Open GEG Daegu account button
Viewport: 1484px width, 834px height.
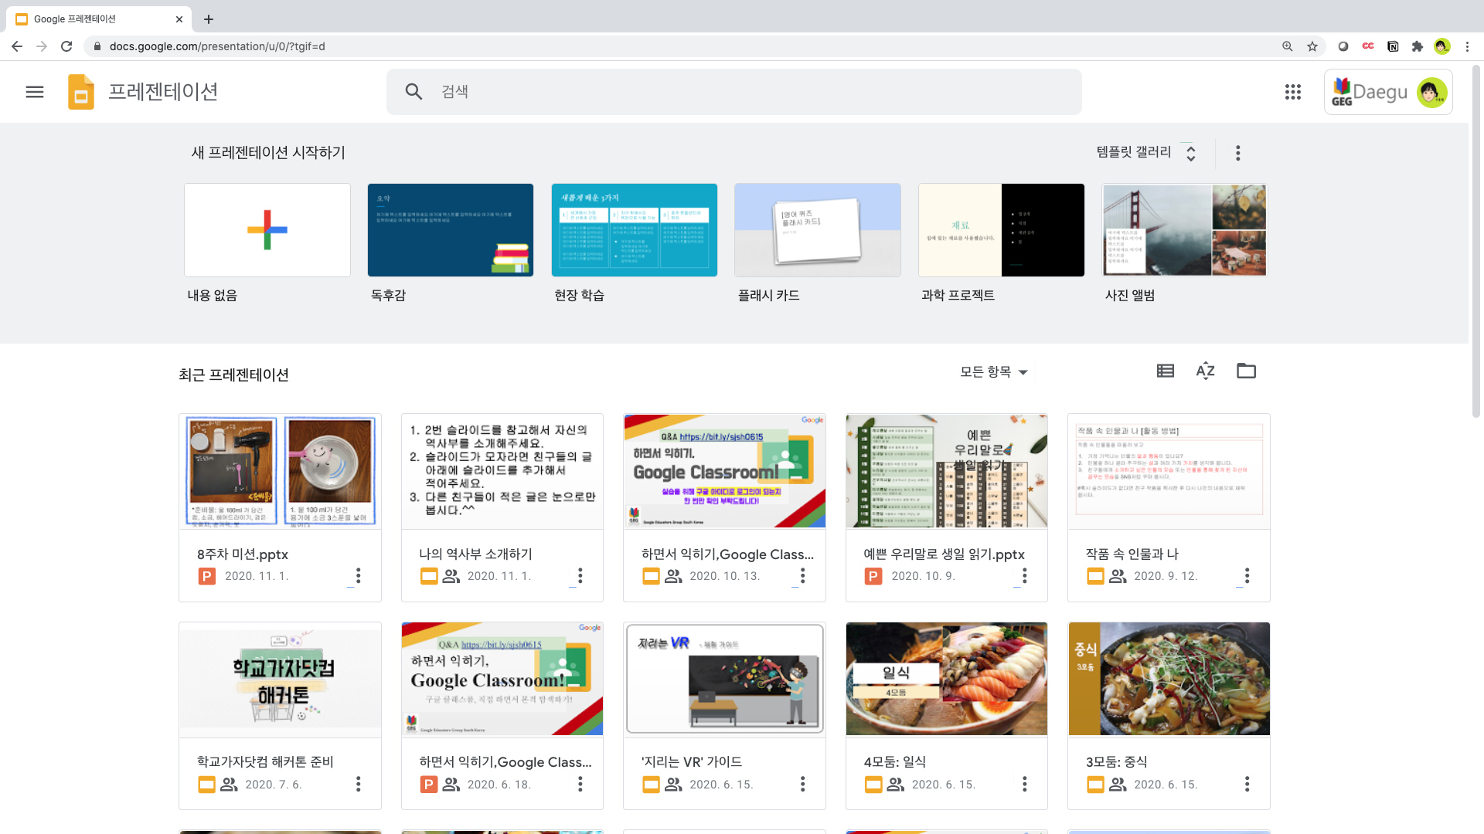[x=1387, y=93]
